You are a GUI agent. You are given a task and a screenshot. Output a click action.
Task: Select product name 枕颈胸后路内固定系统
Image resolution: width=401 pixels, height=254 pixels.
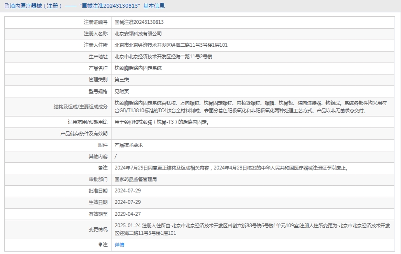(138, 68)
